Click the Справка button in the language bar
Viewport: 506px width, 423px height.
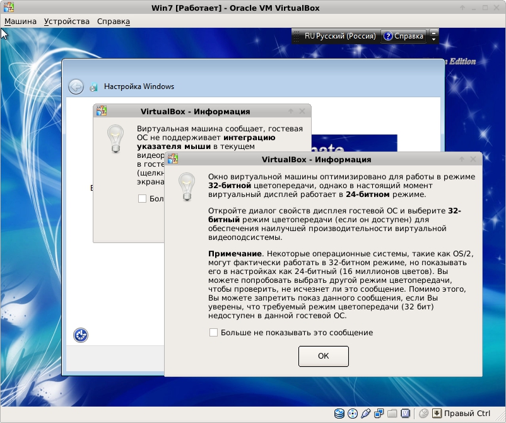click(403, 36)
